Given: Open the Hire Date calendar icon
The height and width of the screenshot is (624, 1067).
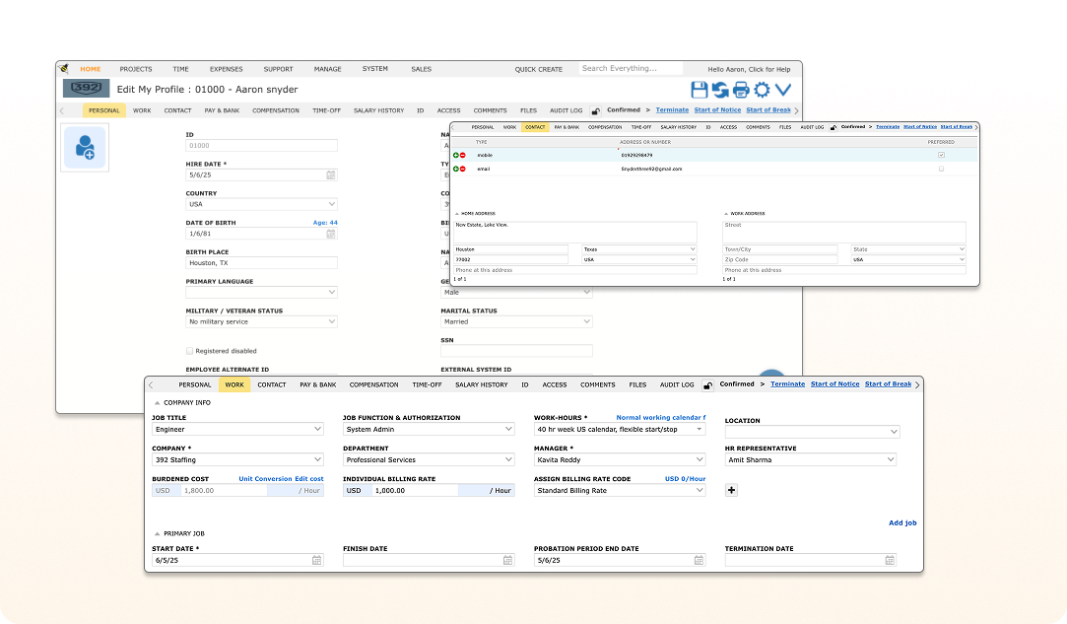Looking at the screenshot, I should pyautogui.click(x=331, y=175).
